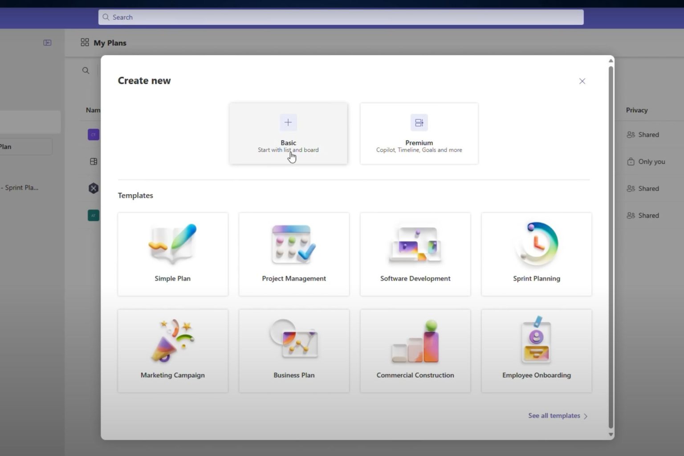Click the Premium plan icon
684x456 pixels.
point(419,122)
